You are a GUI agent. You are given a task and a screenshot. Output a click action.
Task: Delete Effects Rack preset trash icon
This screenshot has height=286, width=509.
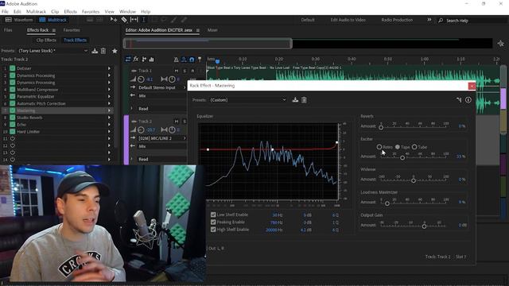click(103, 51)
